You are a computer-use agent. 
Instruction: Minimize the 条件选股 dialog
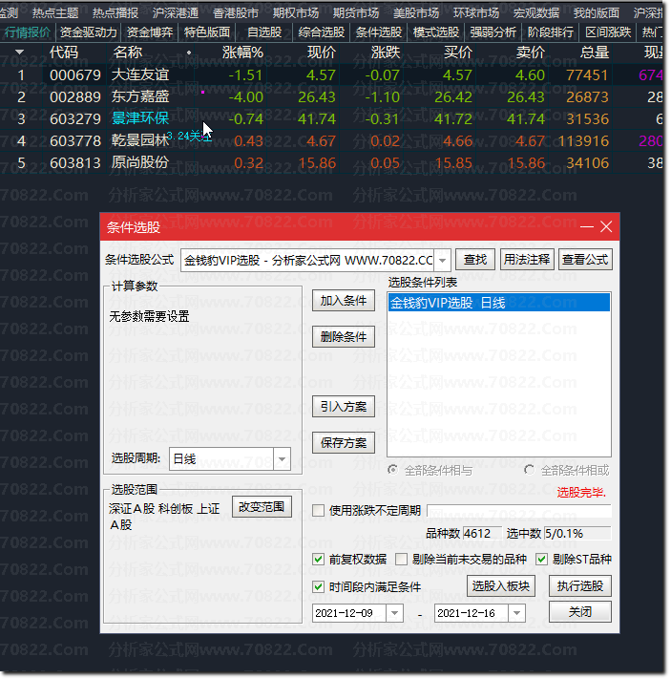tap(587, 226)
